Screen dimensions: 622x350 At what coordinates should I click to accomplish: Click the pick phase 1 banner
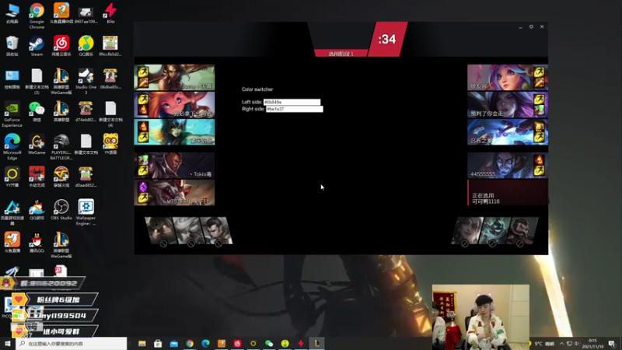pos(341,54)
